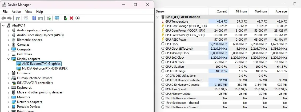Click the black down-arrow Disable device icon
Image resolution: width=301 pixels, height=112 pixels.
[78, 18]
